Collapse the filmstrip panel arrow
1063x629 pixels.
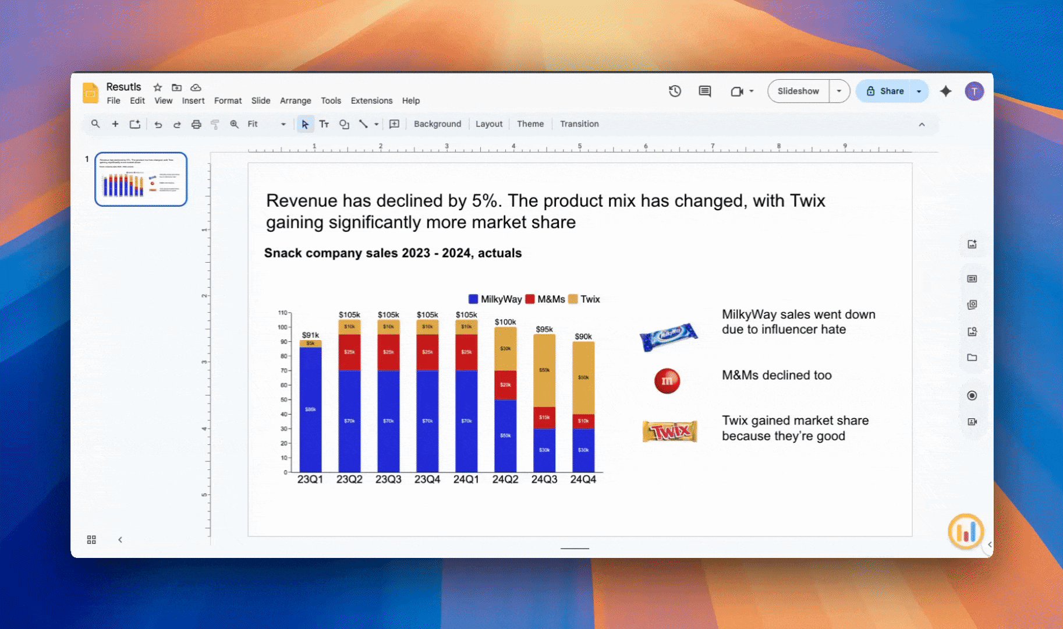point(120,540)
